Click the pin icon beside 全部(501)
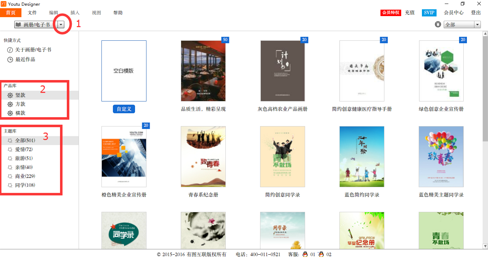Screen dimensions: 488x259 [x=10, y=141]
